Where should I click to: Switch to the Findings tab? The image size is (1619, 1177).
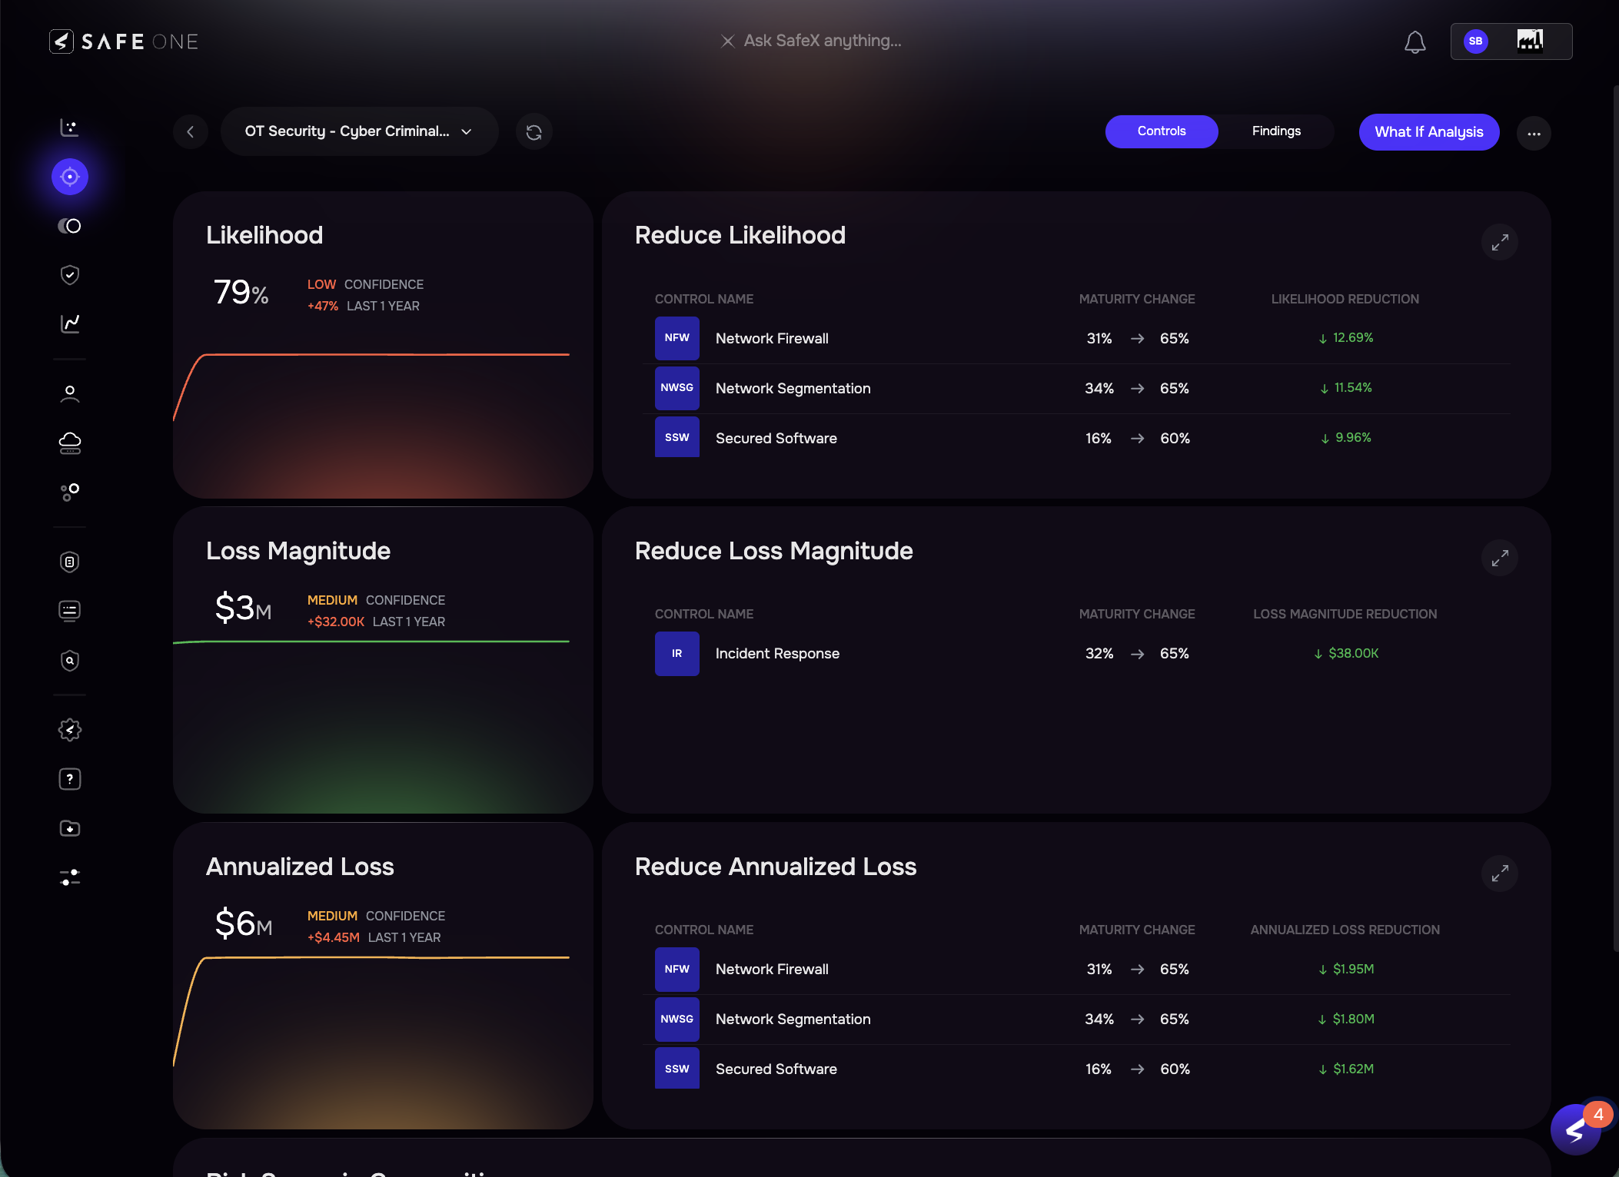coord(1276,131)
